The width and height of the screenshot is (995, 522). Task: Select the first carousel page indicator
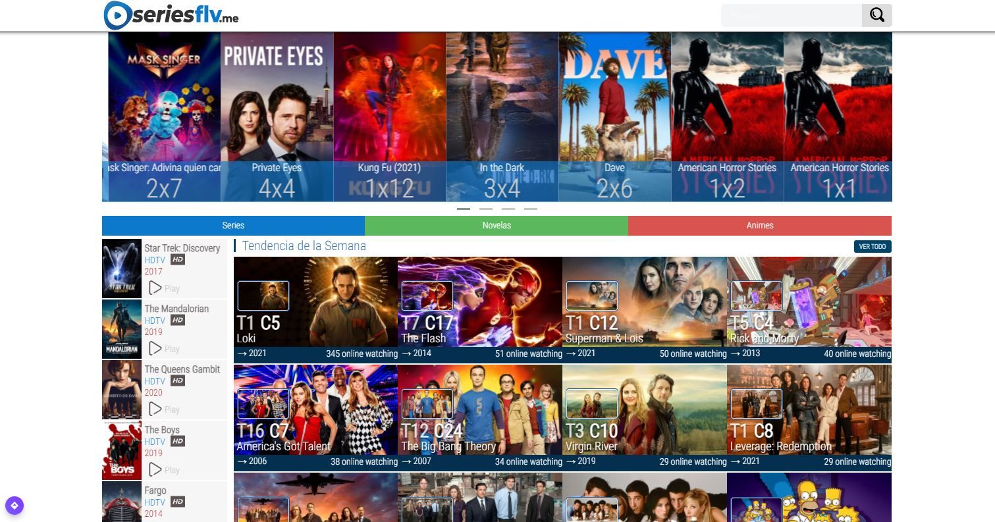coord(464,209)
